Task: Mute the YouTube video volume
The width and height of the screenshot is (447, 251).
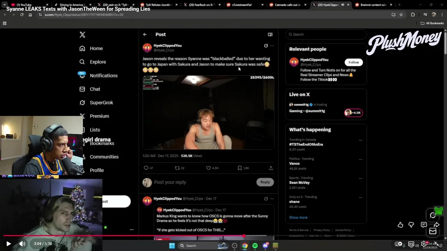Action: pyautogui.click(x=22, y=244)
